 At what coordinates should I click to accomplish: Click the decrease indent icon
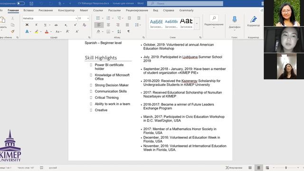pyautogui.click(x=129, y=18)
